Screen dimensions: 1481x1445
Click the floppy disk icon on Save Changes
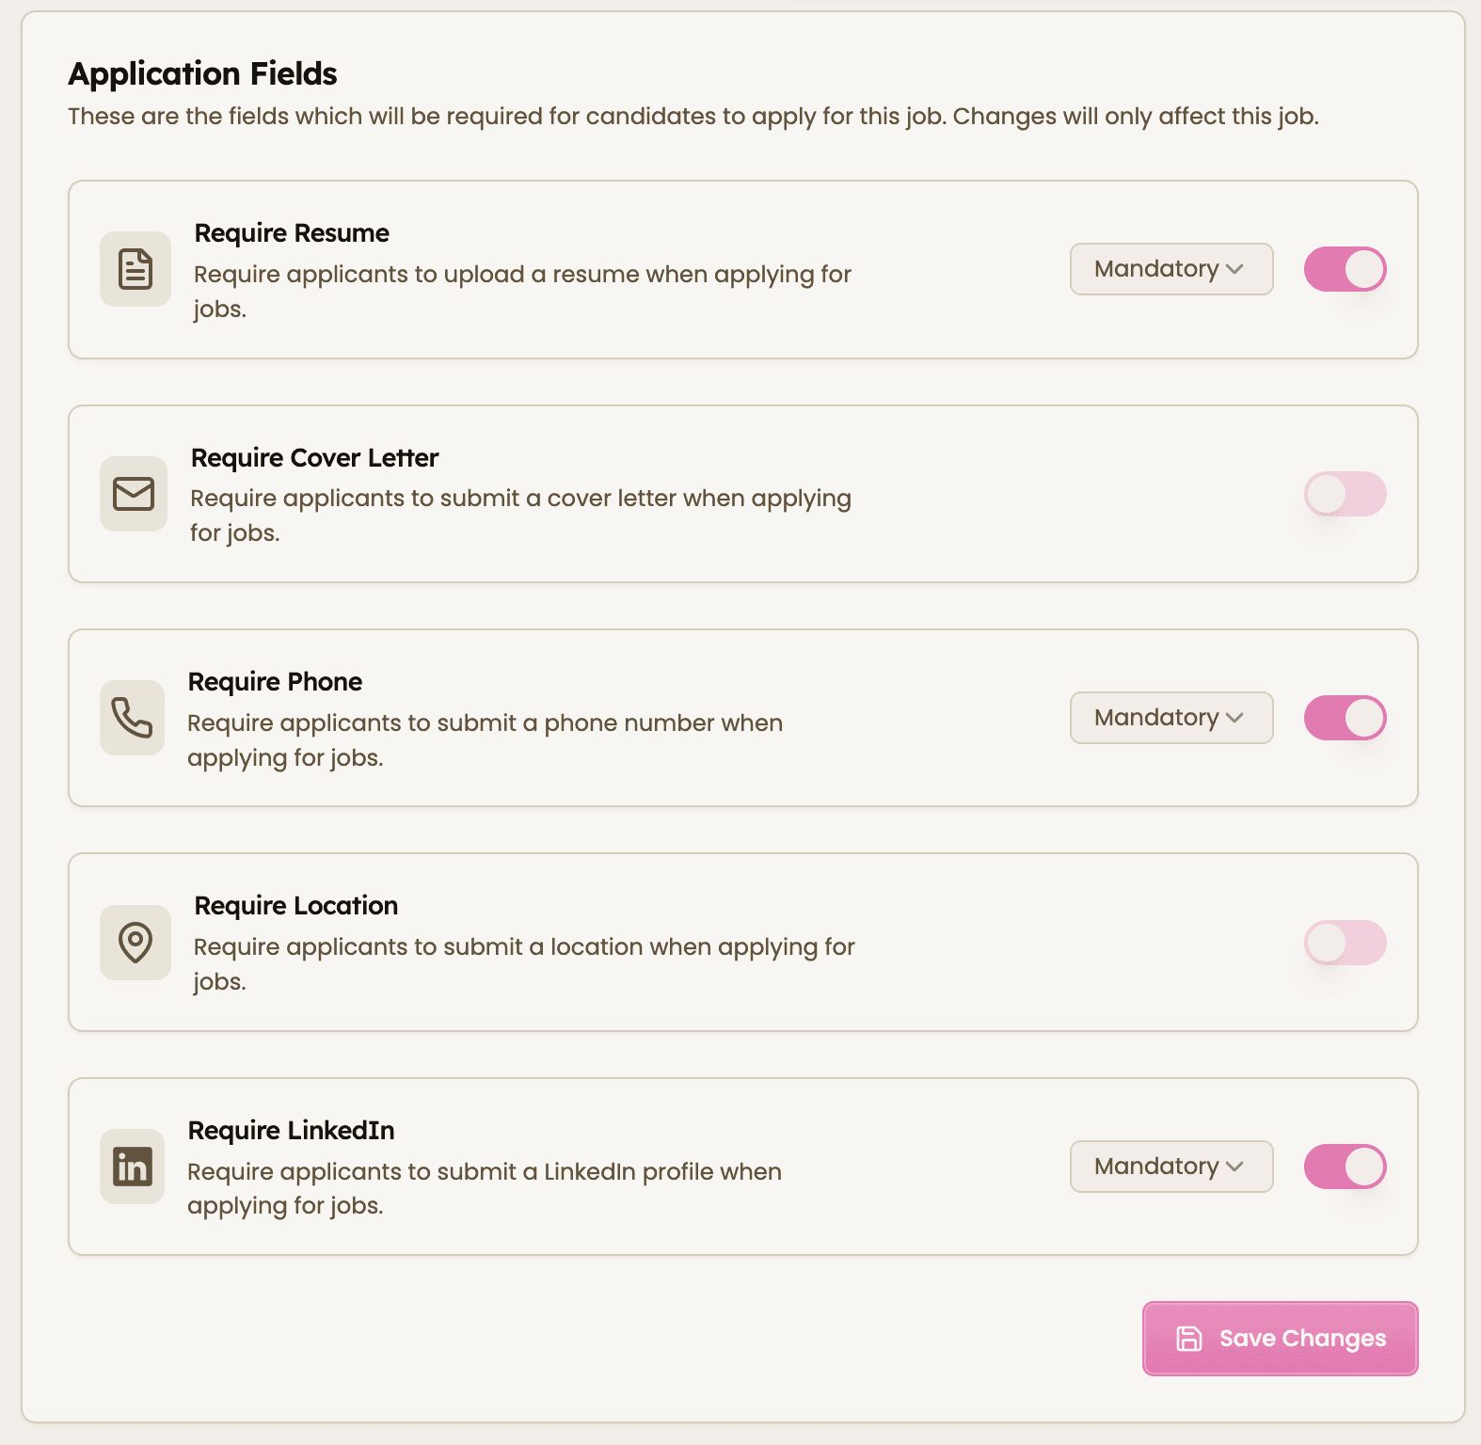(1189, 1339)
